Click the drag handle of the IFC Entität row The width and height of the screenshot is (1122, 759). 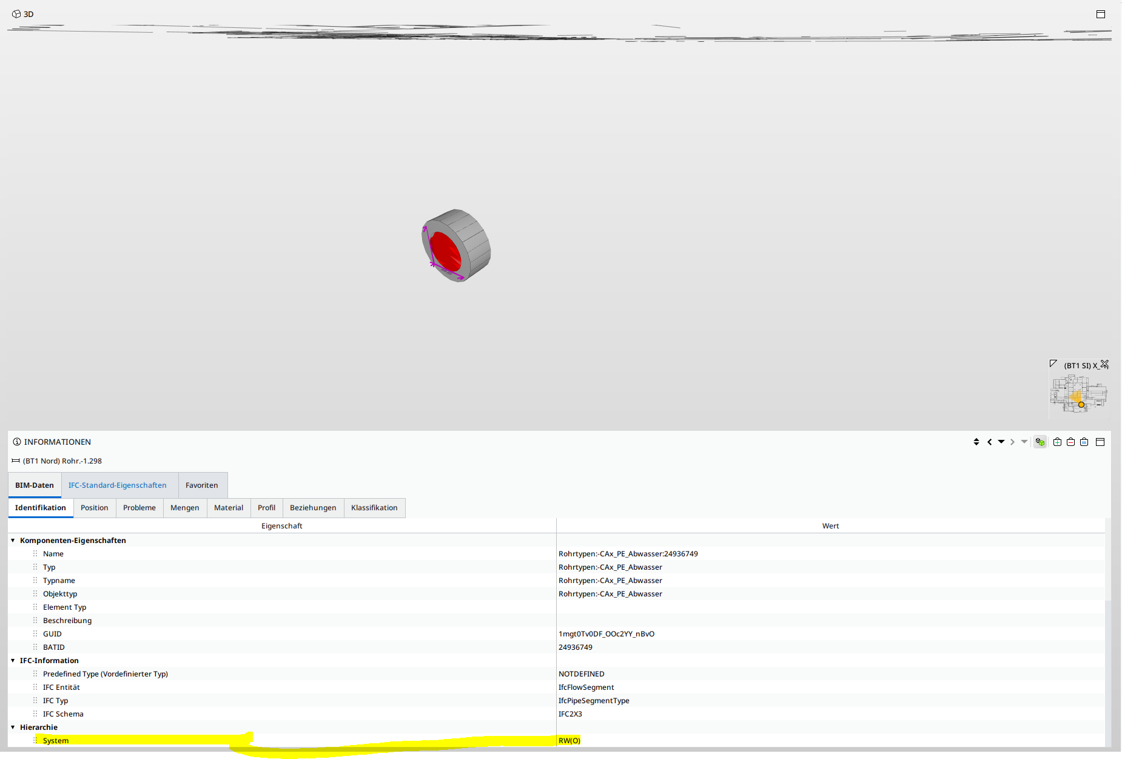(35, 687)
